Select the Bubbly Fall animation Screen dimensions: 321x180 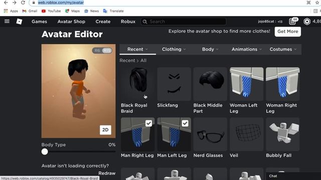pos(283,134)
